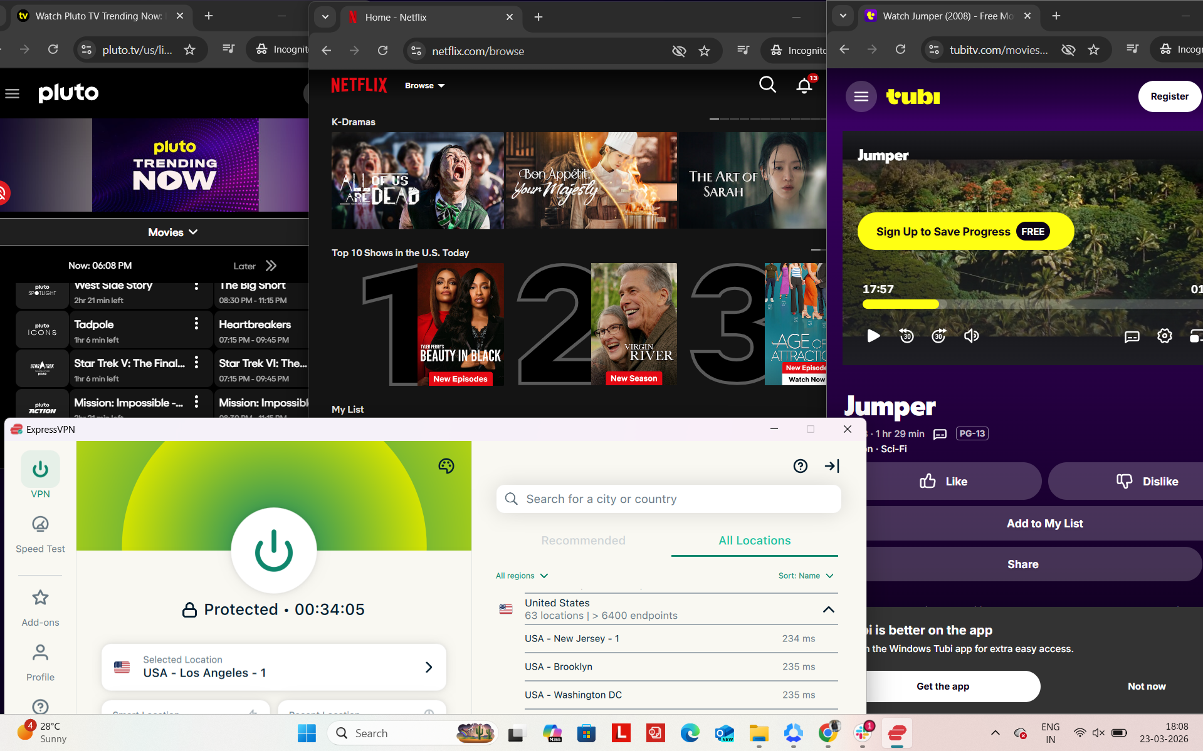Open options for West Side Story on Pluto
Image resolution: width=1203 pixels, height=751 pixels.
click(196, 286)
